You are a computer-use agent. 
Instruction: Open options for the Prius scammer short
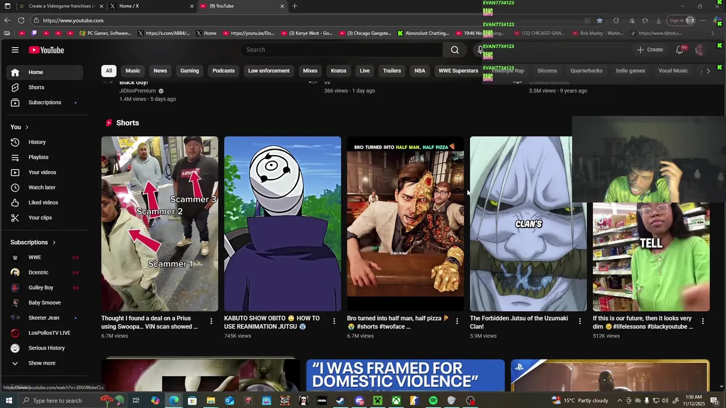(211, 321)
